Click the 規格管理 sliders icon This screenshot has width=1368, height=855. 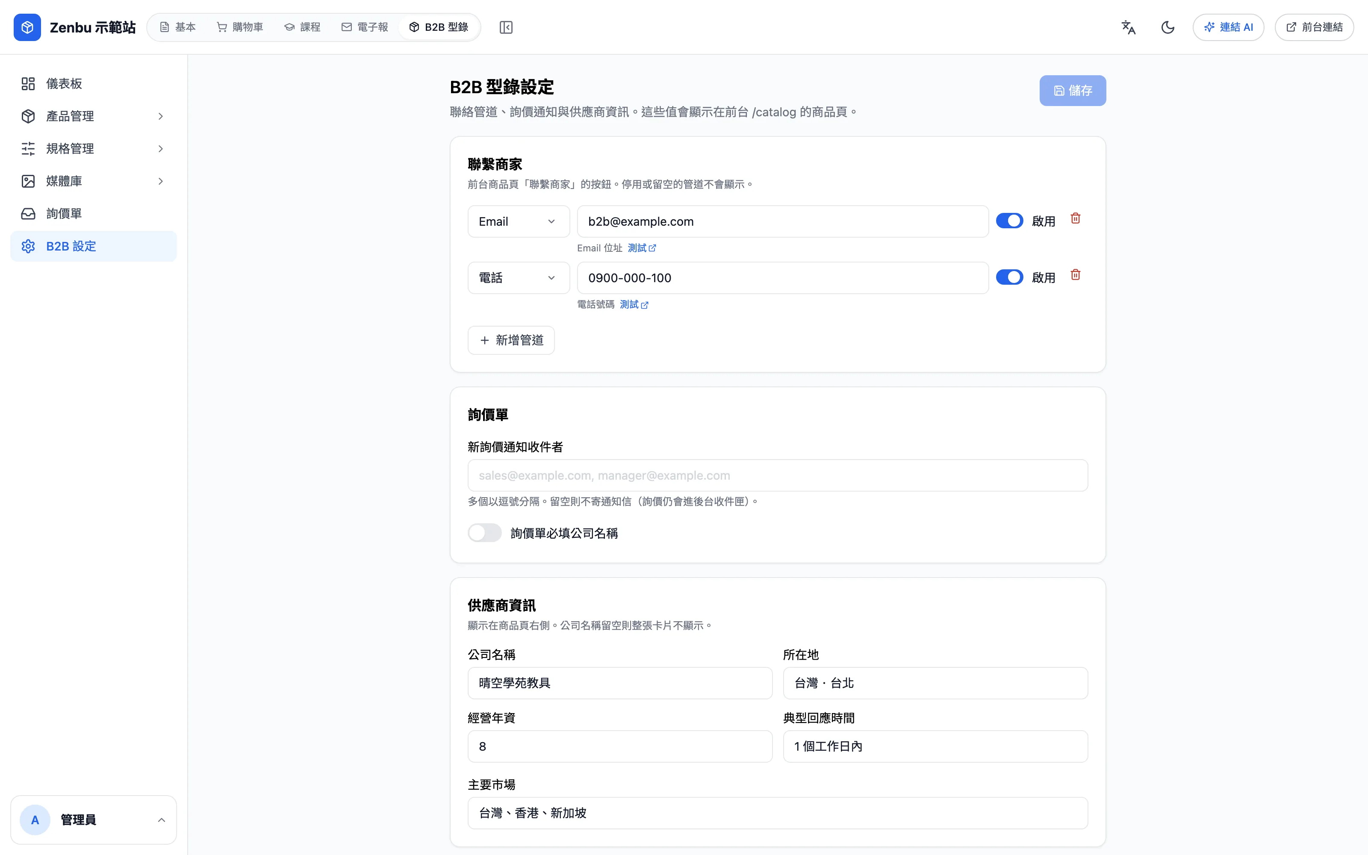(x=28, y=149)
